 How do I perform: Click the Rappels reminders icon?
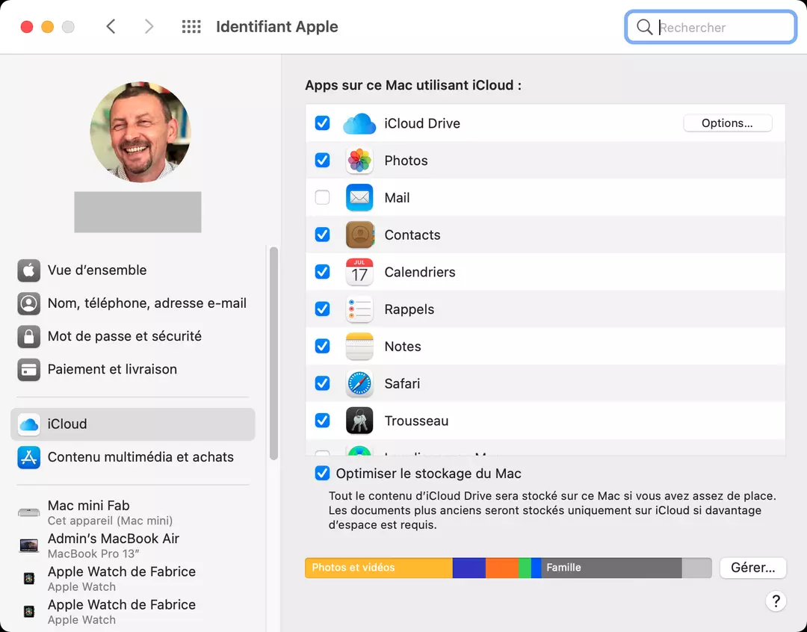[x=359, y=309]
